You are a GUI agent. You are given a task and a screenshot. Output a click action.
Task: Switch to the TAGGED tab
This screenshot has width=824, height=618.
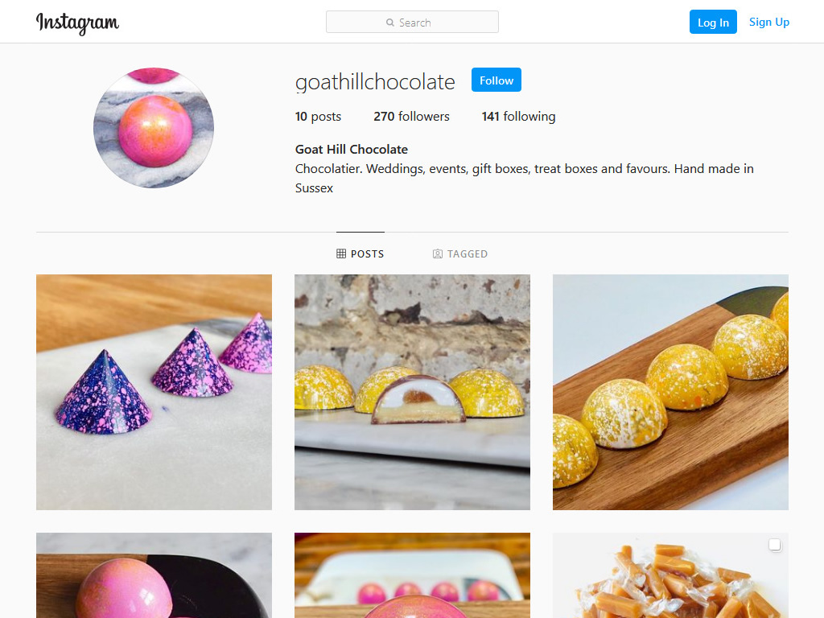pos(460,253)
